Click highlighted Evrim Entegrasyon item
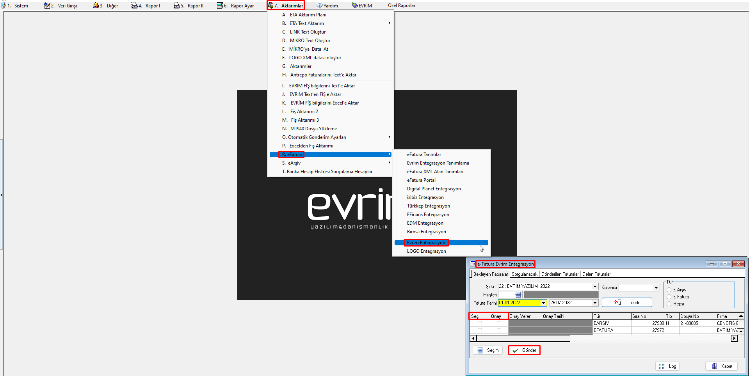This screenshot has width=749, height=376. coord(441,243)
